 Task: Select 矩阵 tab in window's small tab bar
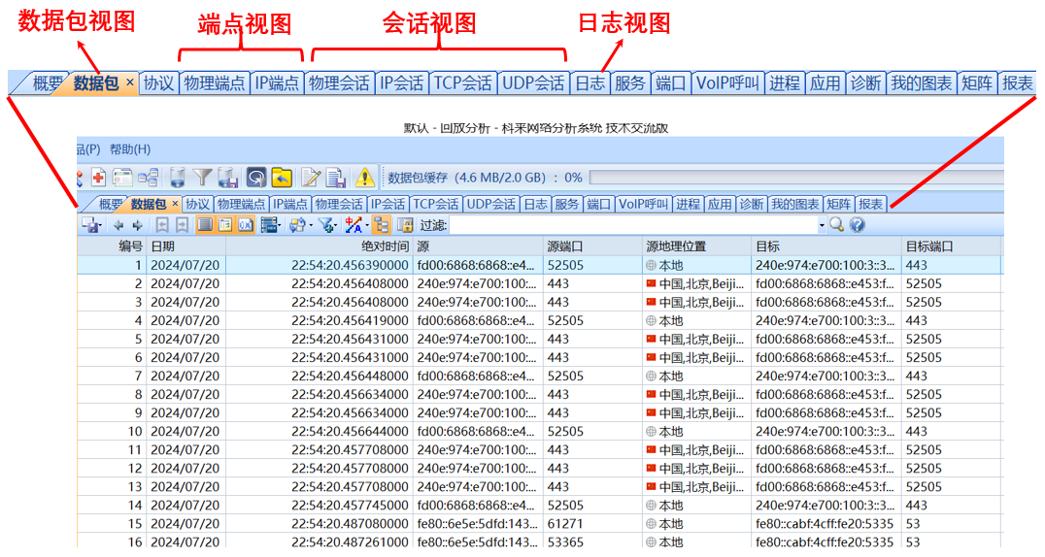838,204
